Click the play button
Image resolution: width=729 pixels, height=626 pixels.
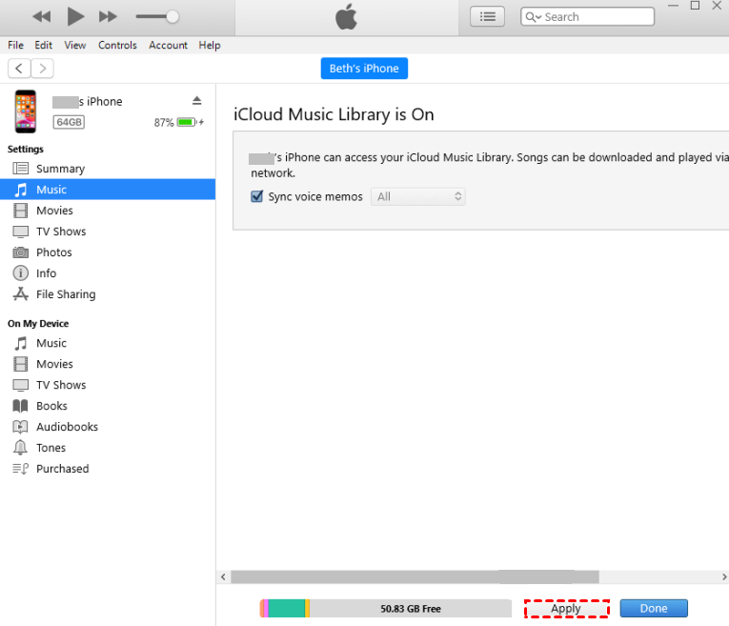(x=75, y=17)
